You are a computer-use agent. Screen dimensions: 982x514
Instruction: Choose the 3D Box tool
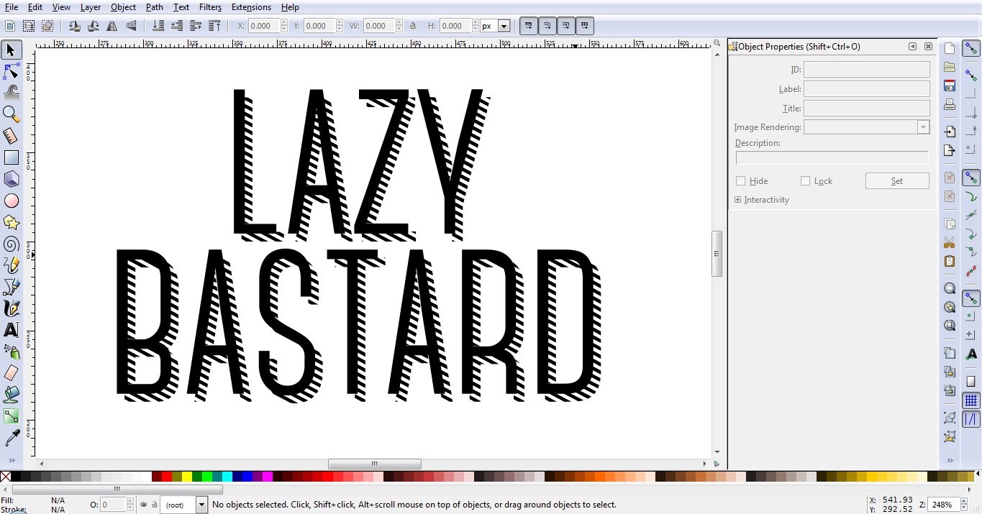pyautogui.click(x=12, y=179)
